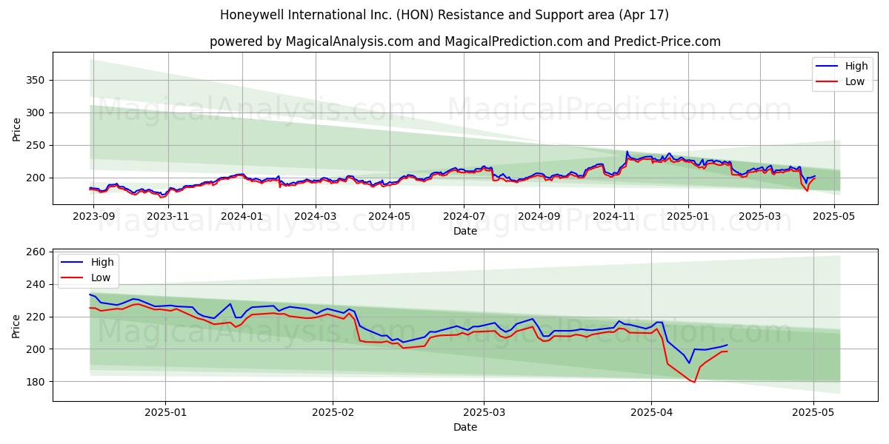Click the 'Date' x-axis label under the upper chart
The height and width of the screenshot is (444, 889).
pos(465,231)
